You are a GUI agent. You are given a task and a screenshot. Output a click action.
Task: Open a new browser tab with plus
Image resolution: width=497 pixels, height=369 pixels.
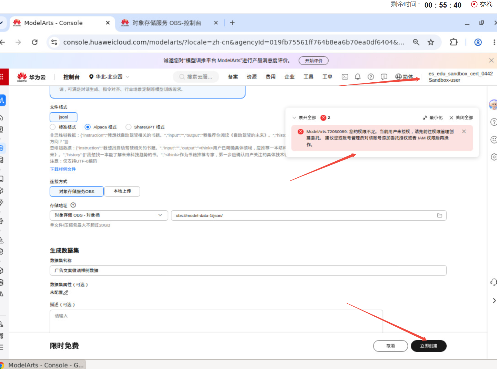pos(232,23)
